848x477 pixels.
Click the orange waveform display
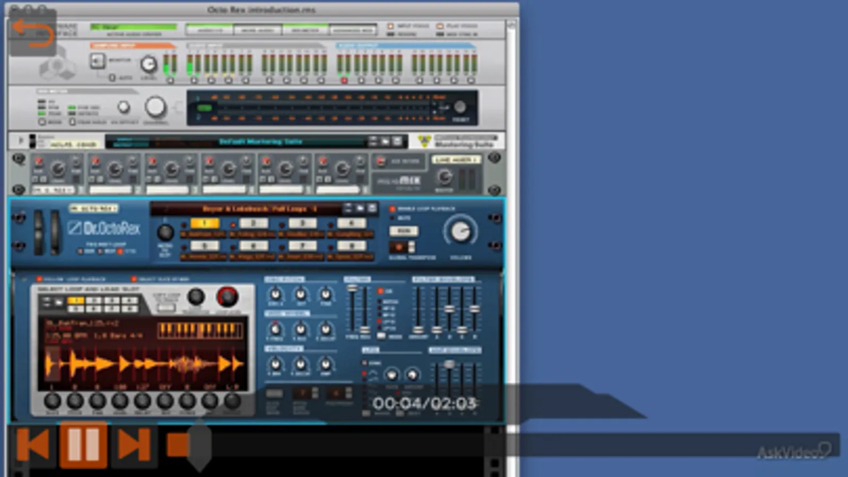click(x=142, y=365)
